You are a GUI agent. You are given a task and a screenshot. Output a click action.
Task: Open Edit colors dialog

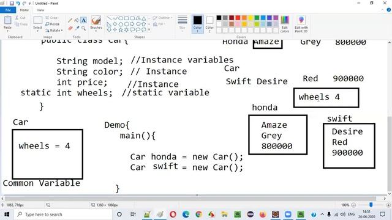click(285, 24)
